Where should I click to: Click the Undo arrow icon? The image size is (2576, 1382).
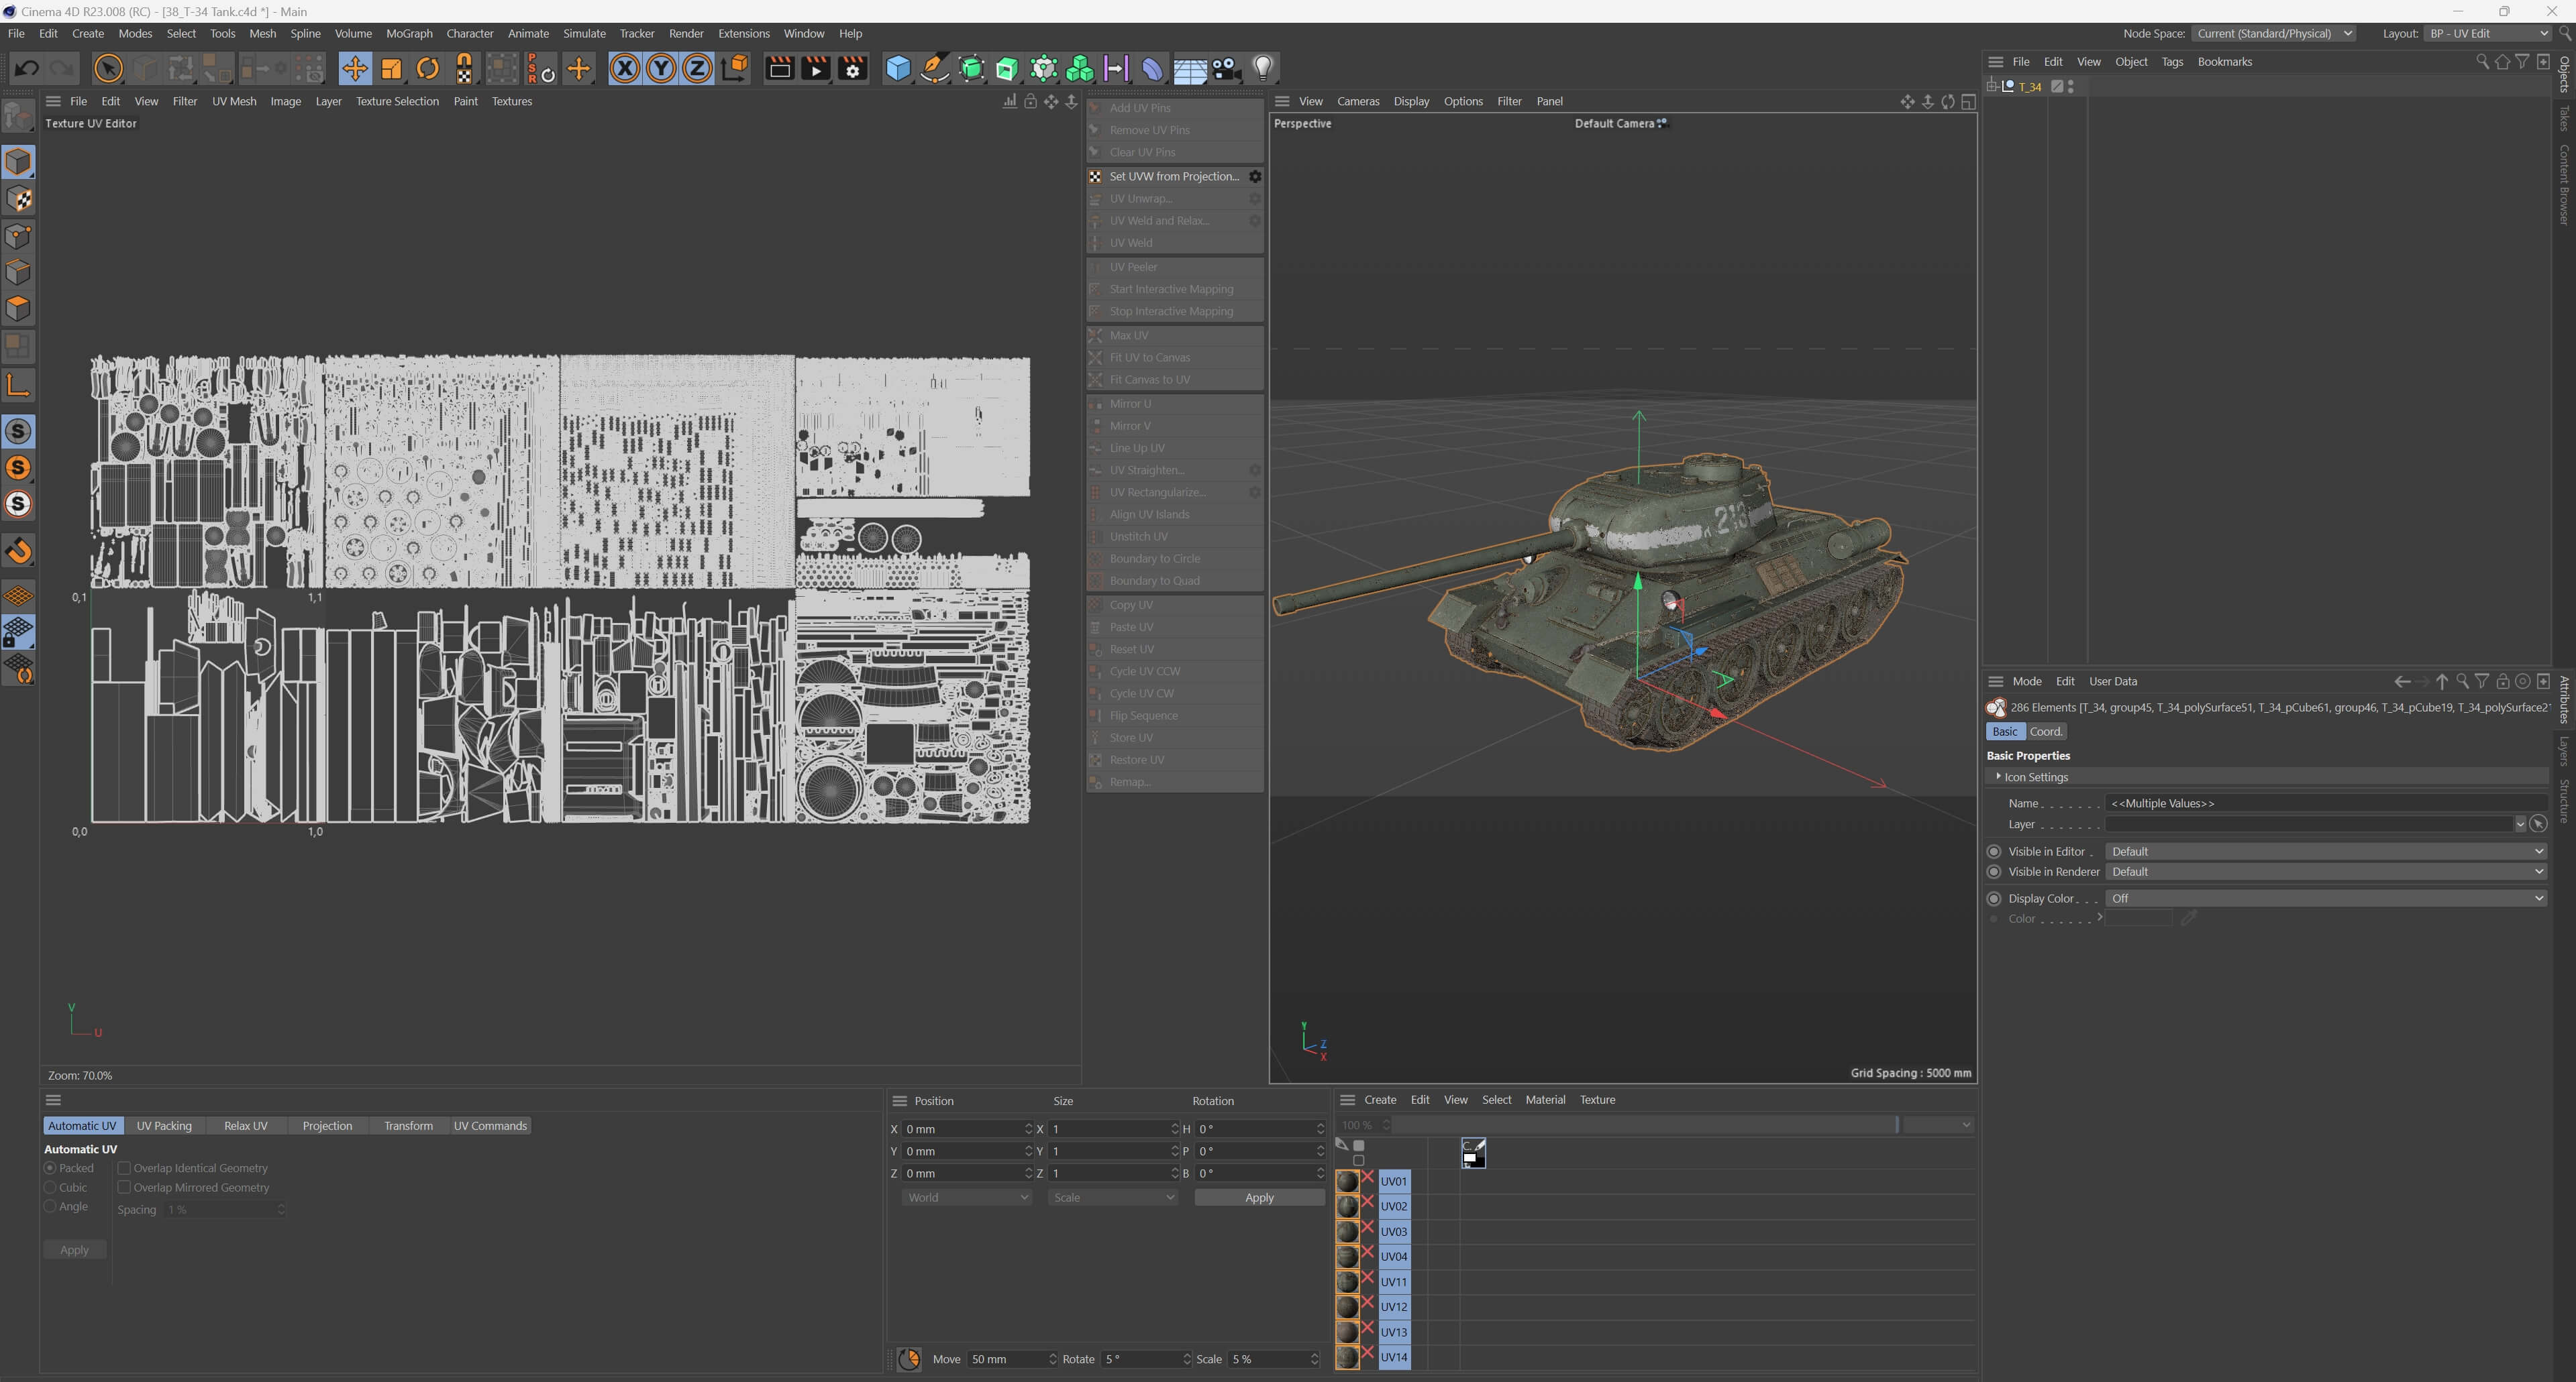tap(27, 68)
